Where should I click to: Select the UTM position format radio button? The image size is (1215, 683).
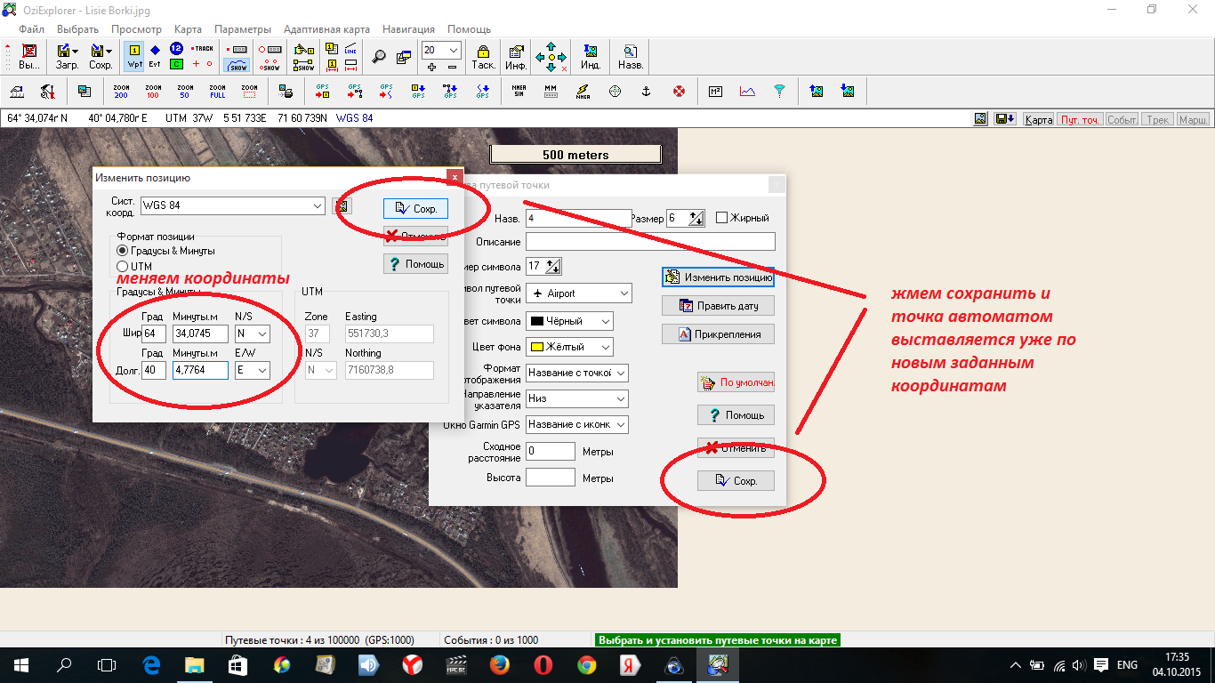pos(123,266)
